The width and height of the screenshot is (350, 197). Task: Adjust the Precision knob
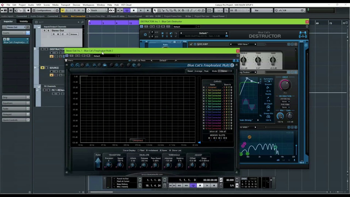109,165
